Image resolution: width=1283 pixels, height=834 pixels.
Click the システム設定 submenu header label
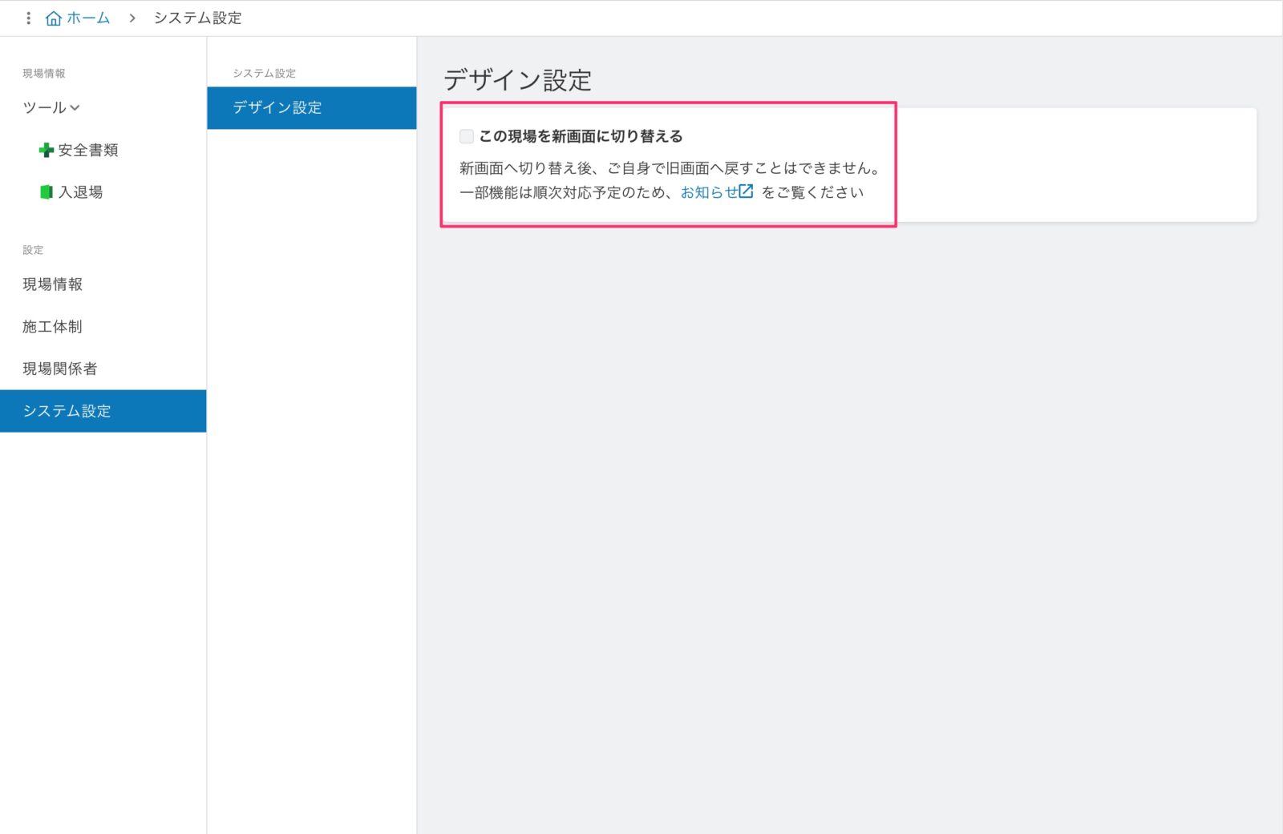[x=265, y=73]
